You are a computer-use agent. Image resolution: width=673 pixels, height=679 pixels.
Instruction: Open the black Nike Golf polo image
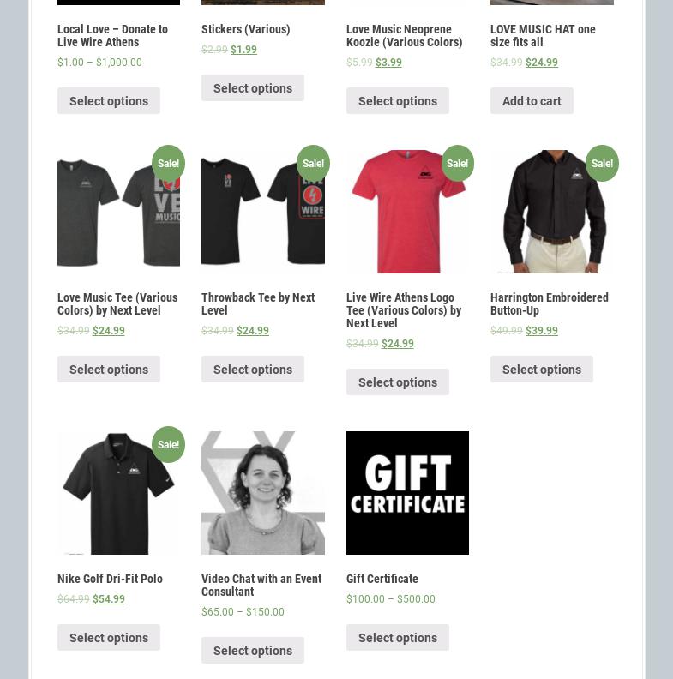(x=118, y=493)
